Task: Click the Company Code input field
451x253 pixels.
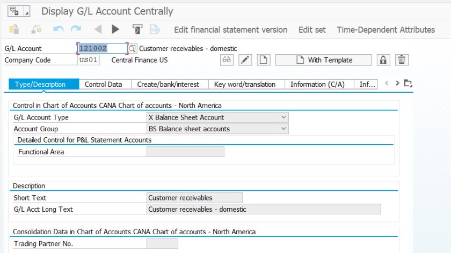Action: [x=89, y=60]
